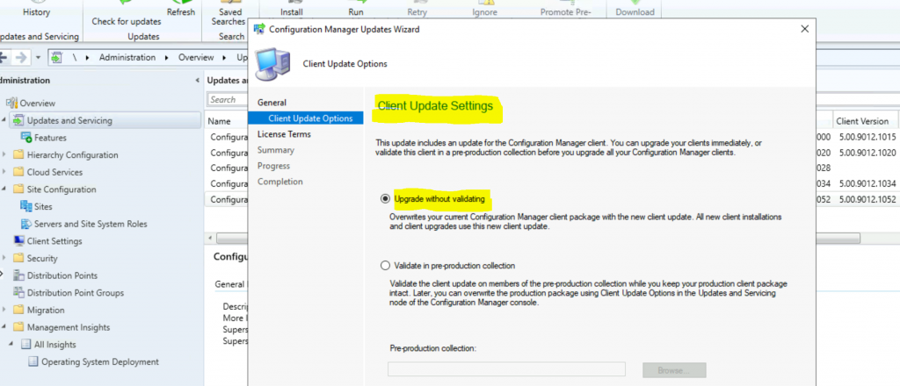Click the forward navigation arrow

coord(21,57)
